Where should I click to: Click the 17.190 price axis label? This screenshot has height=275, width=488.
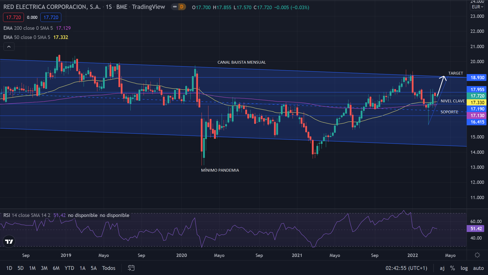click(477, 109)
